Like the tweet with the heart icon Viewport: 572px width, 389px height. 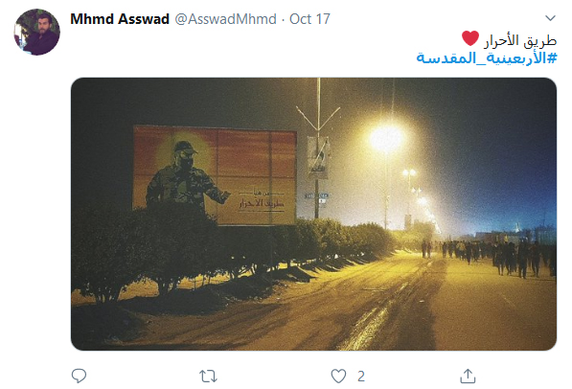338,376
